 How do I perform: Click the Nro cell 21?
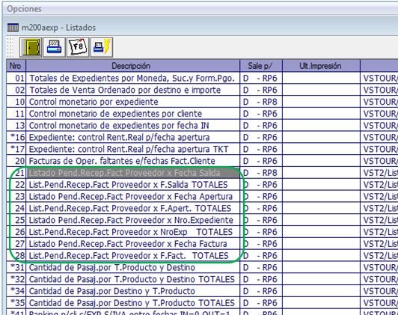(x=16, y=173)
